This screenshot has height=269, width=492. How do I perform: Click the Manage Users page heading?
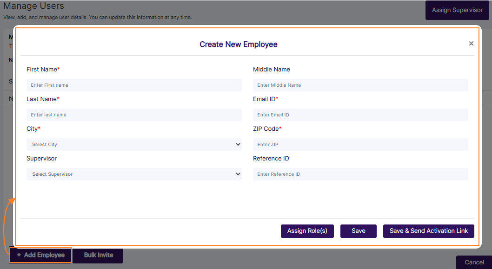pos(33,6)
